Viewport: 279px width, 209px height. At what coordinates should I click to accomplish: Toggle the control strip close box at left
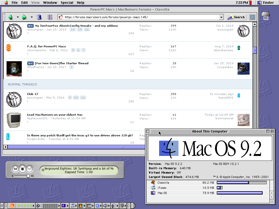2,206
